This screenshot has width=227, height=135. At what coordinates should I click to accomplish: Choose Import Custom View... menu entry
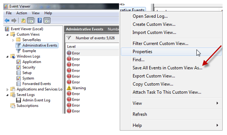pyautogui.click(x=171, y=32)
